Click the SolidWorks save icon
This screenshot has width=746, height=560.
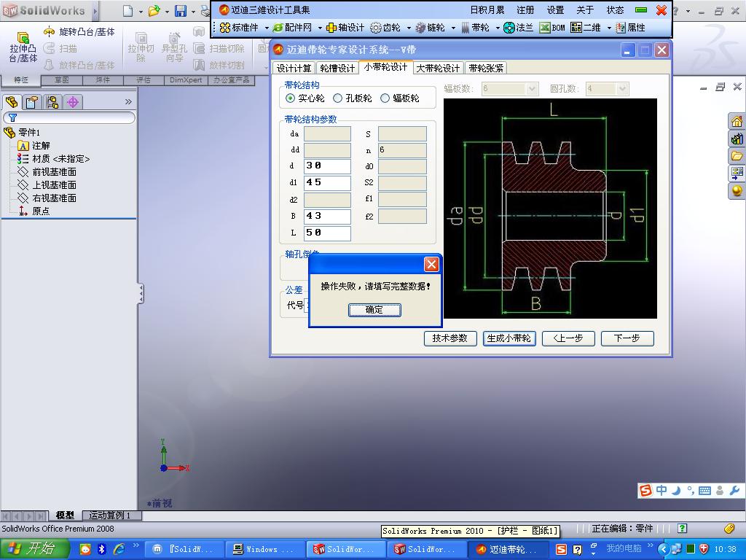tap(181, 10)
